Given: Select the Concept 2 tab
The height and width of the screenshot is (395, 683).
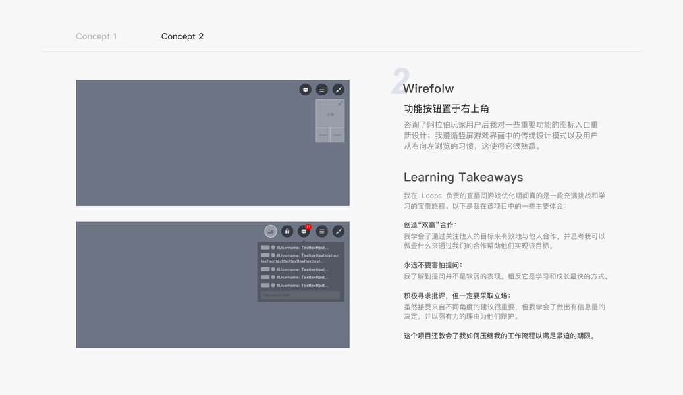Looking at the screenshot, I should (182, 37).
